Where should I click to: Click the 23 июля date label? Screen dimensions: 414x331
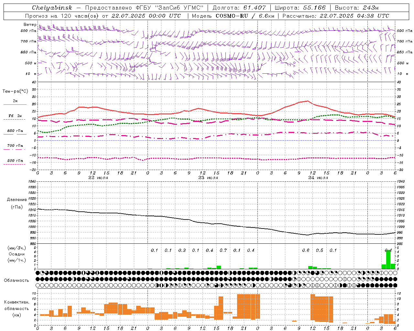[x=208, y=178]
